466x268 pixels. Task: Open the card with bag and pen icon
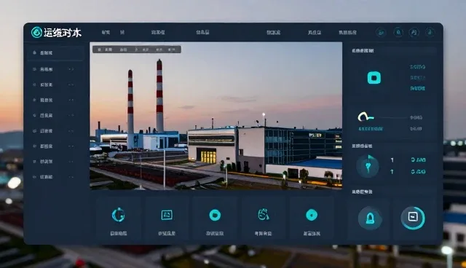point(264,219)
